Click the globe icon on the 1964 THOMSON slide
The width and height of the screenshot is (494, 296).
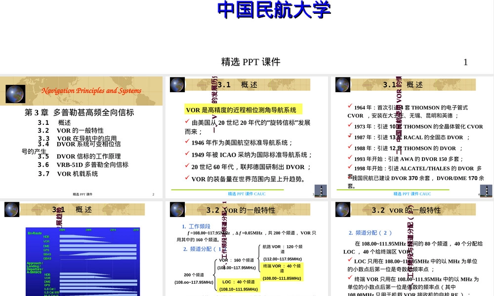click(343, 85)
